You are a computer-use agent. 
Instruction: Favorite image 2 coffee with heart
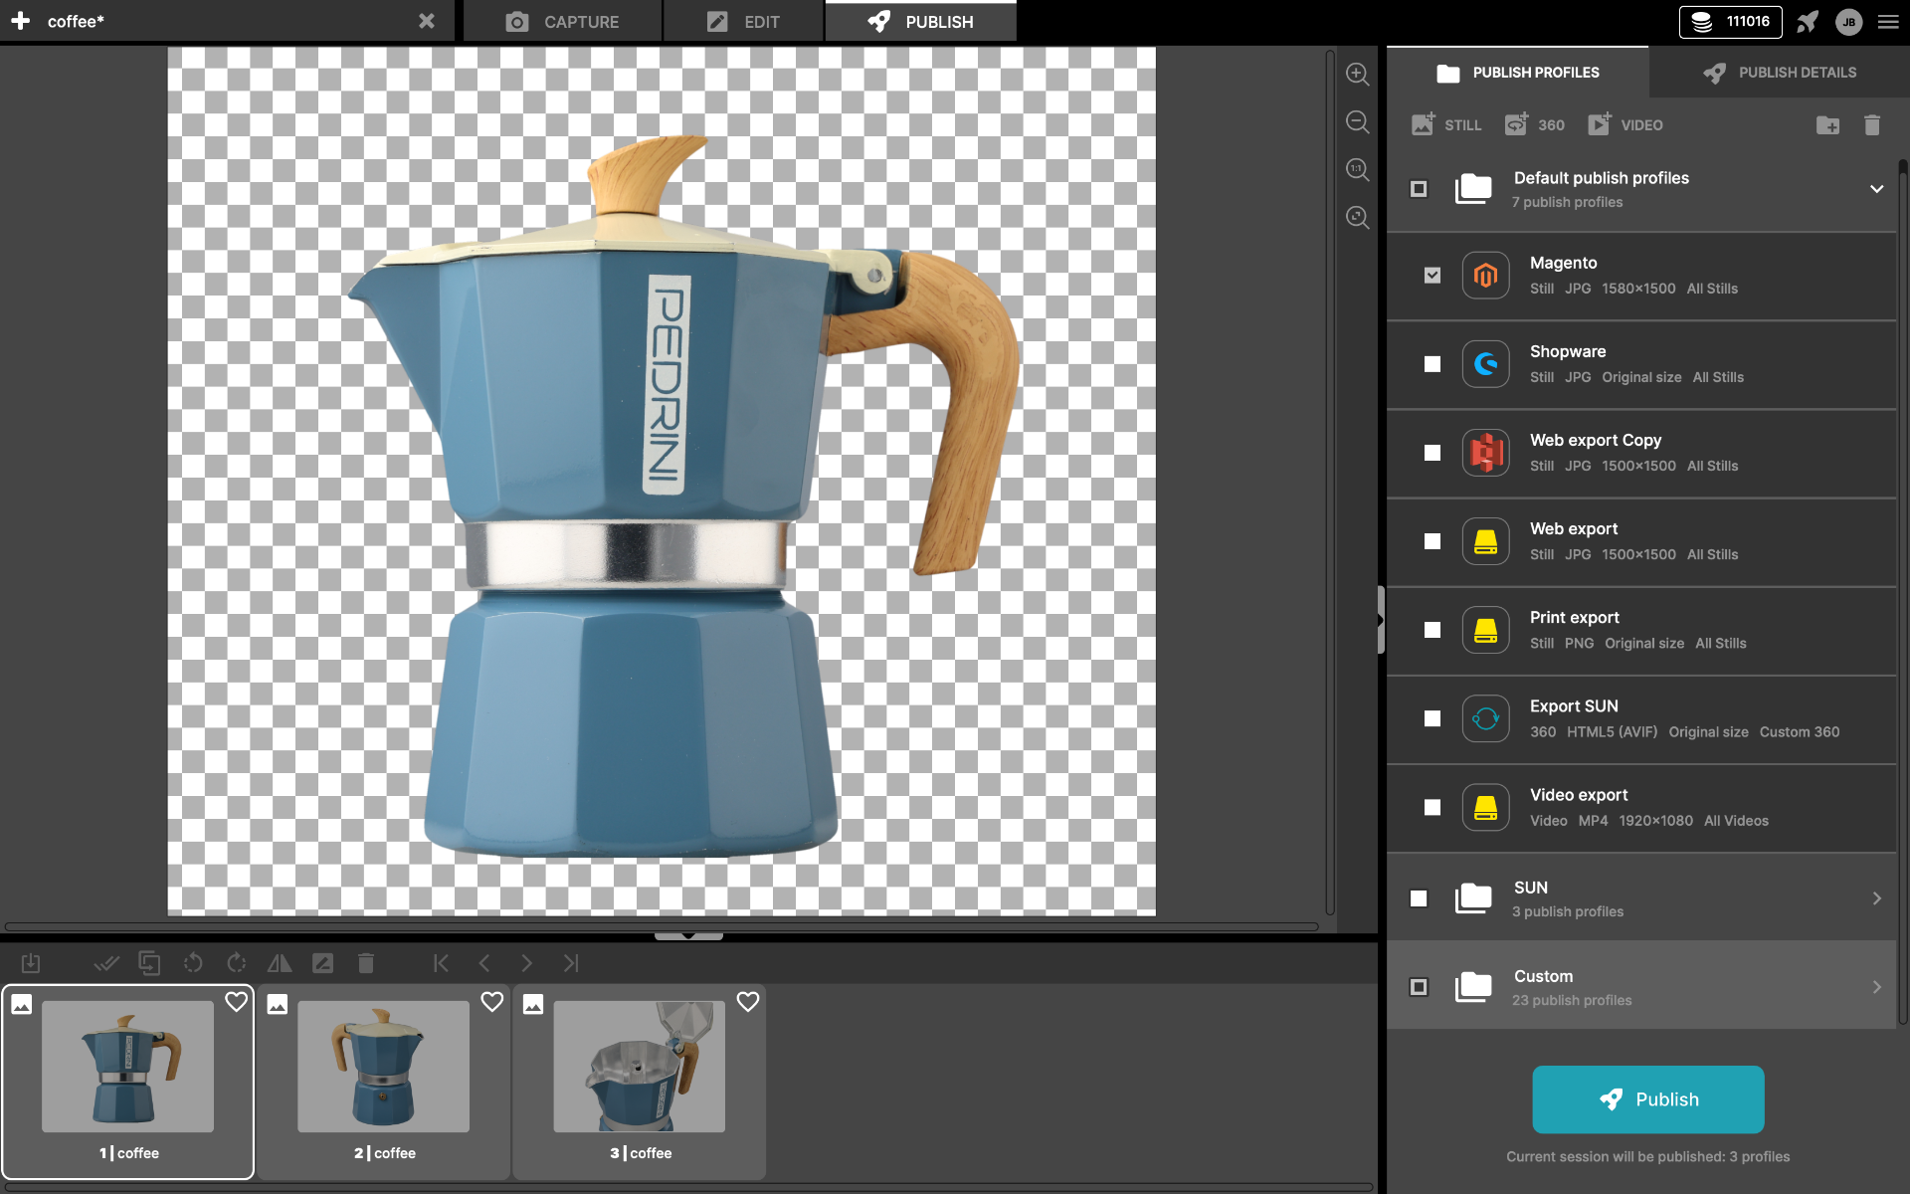pyautogui.click(x=491, y=1002)
